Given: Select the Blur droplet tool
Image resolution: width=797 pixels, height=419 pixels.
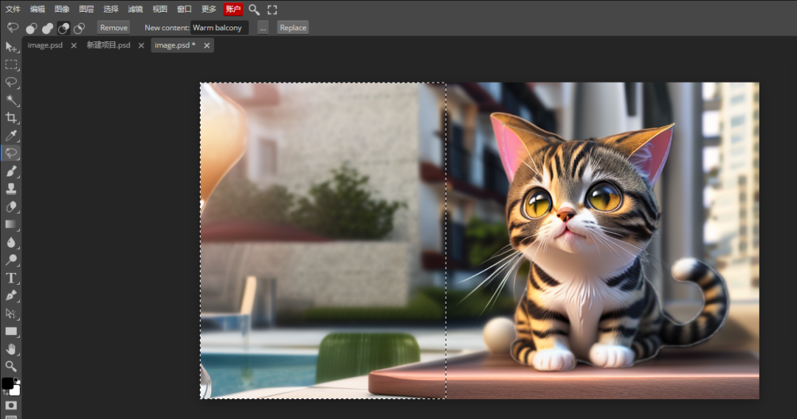Looking at the screenshot, I should click(10, 242).
